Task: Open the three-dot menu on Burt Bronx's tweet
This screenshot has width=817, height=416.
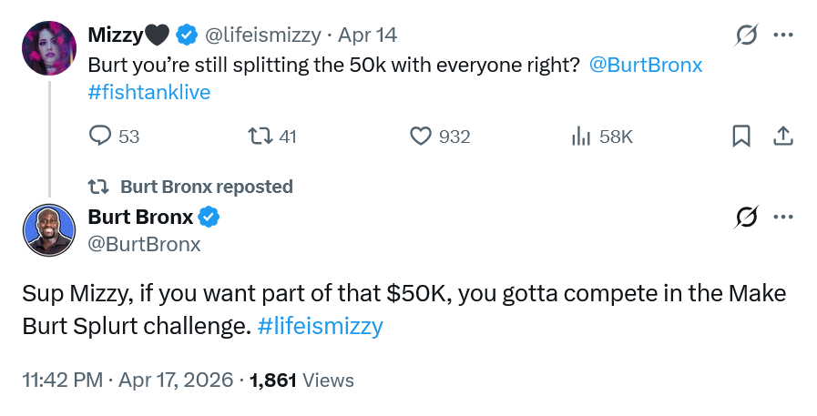Action: click(782, 218)
